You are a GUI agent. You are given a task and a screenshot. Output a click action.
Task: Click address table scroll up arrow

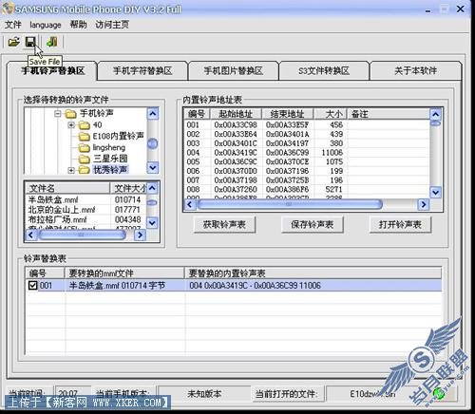pos(436,114)
